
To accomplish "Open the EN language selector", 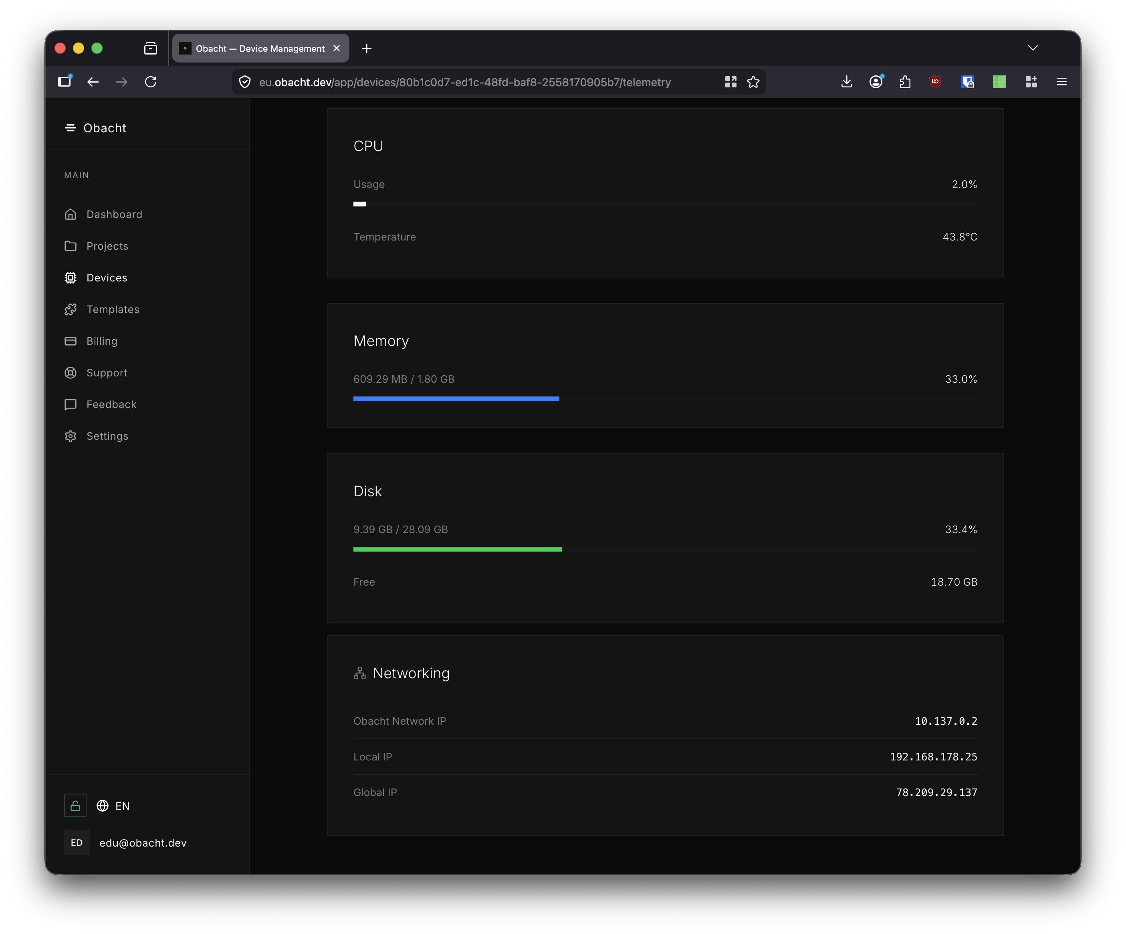I will pos(113,806).
